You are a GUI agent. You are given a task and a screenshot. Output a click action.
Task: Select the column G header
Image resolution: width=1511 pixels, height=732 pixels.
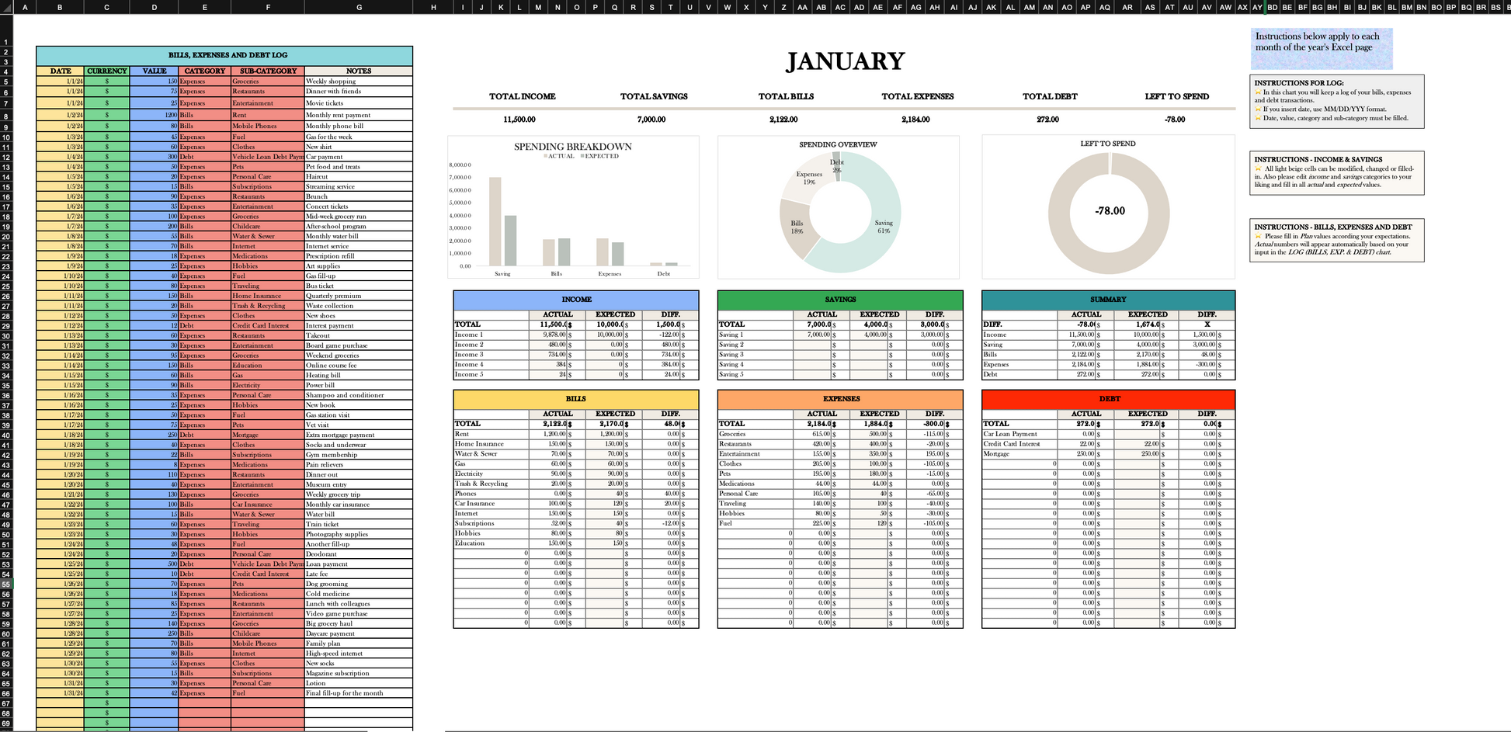point(359,7)
